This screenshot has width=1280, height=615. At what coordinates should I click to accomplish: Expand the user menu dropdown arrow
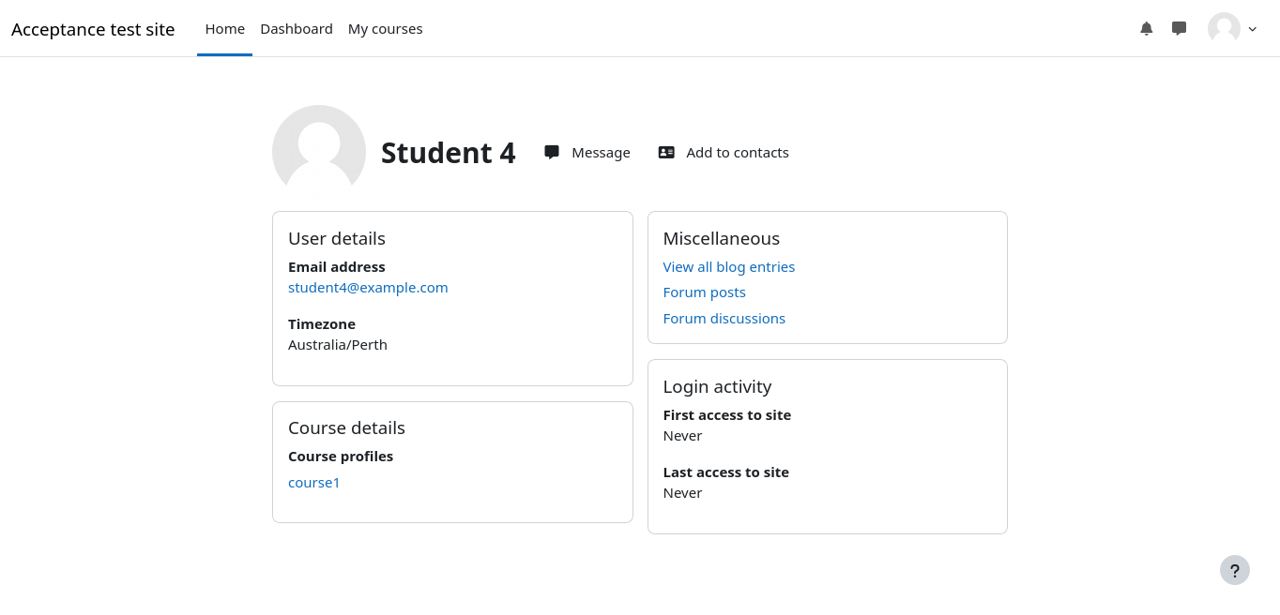tap(1252, 29)
